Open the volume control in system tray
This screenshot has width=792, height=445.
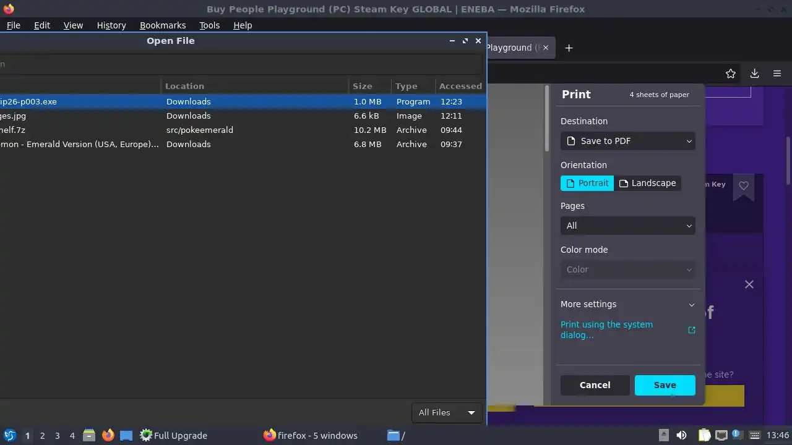pos(681,435)
